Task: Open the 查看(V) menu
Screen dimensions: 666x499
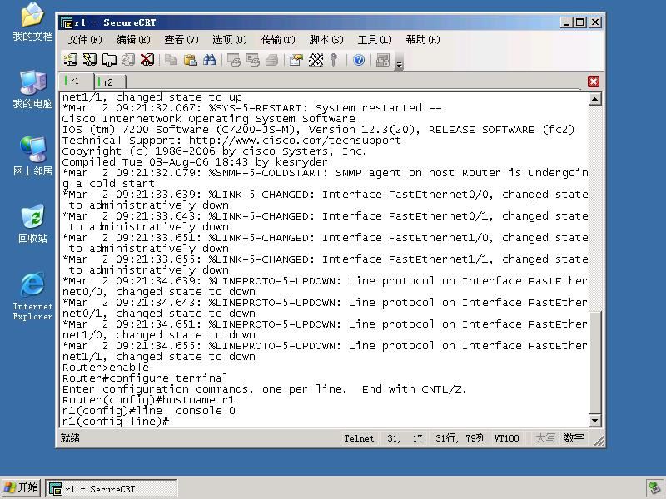Action: pyautogui.click(x=181, y=40)
